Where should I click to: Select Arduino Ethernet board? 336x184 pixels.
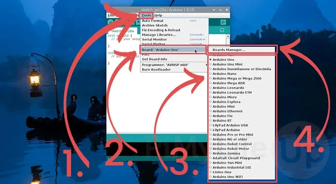coord(242,111)
